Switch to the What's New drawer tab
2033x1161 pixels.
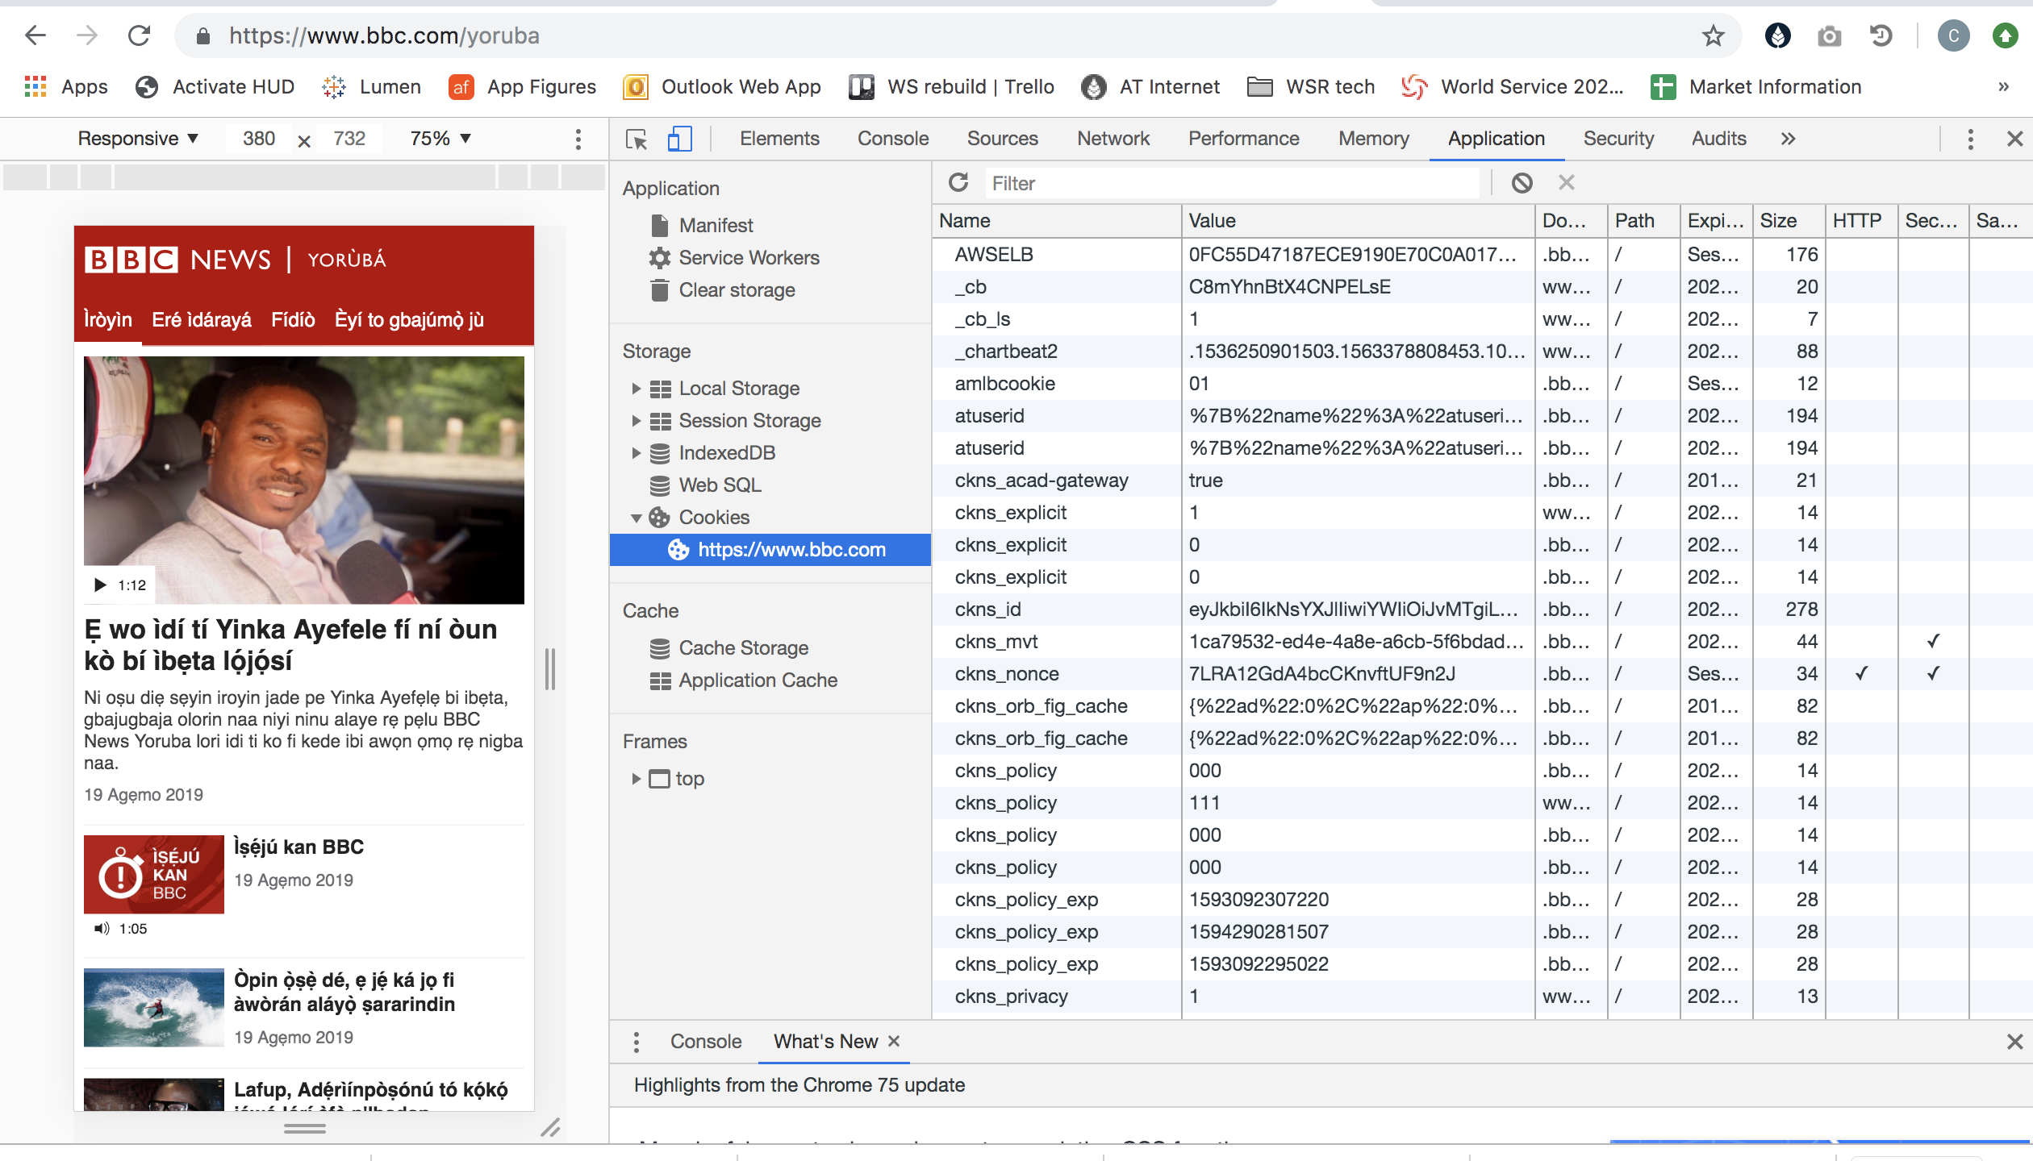coord(825,1041)
